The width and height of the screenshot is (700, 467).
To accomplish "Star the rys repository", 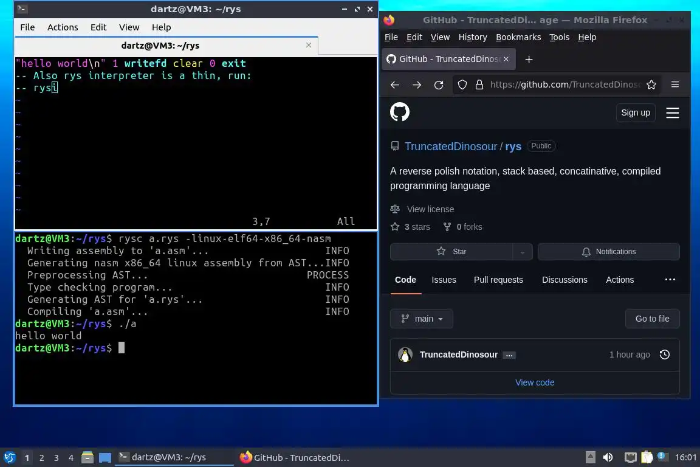I will [451, 252].
